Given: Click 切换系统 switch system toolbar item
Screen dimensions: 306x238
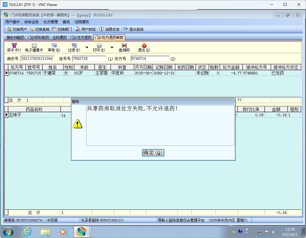Looking at the screenshot, I should 39,29.
